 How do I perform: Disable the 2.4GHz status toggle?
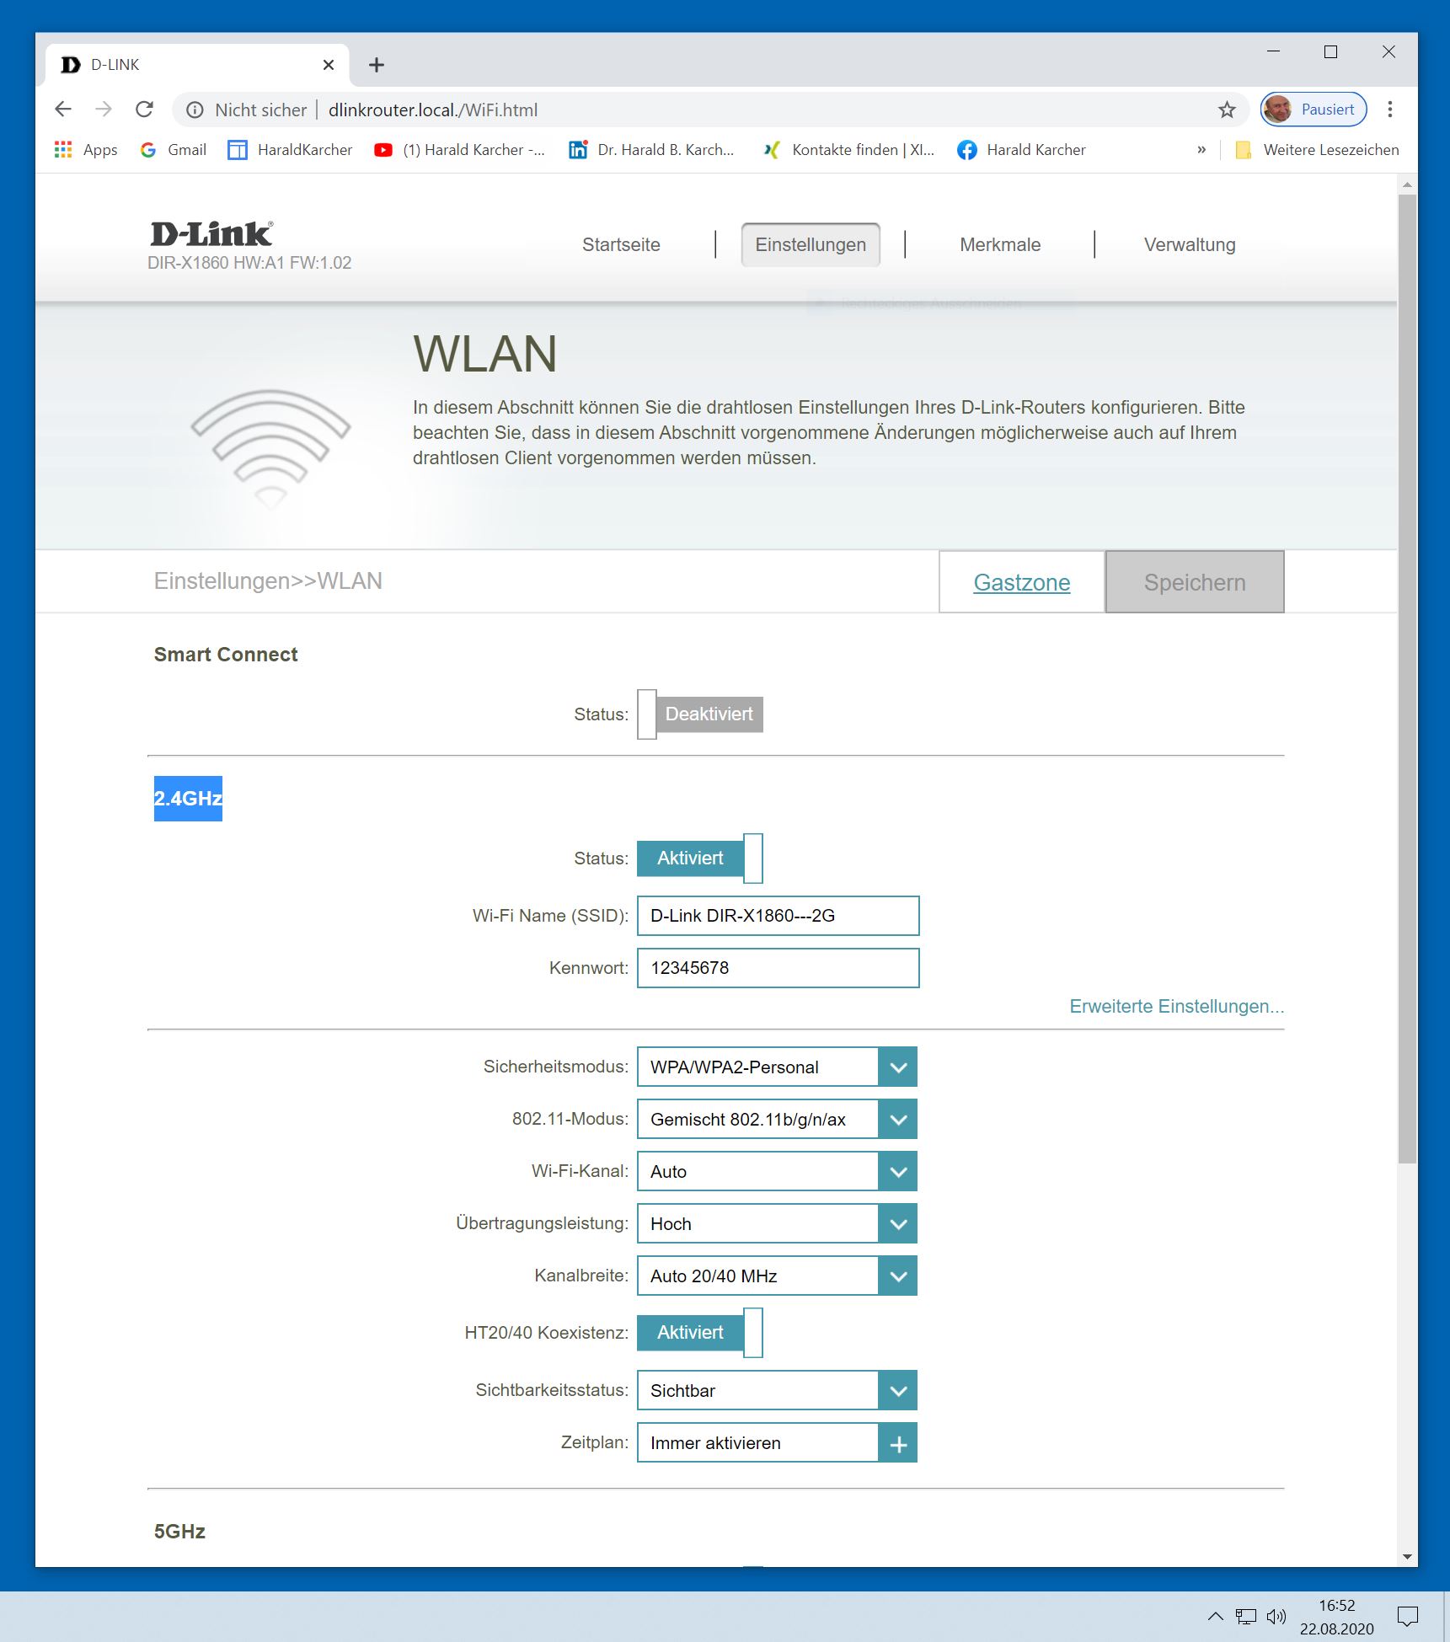pos(700,858)
